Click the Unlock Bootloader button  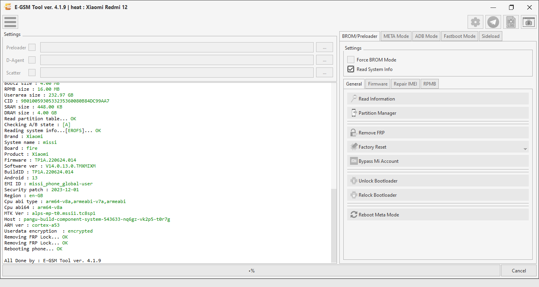click(438, 181)
